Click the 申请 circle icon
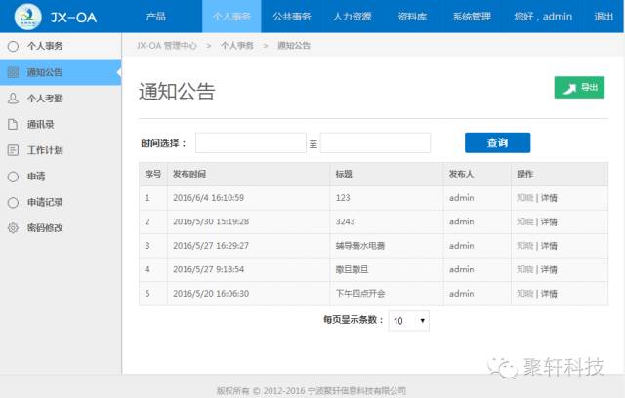 13,177
